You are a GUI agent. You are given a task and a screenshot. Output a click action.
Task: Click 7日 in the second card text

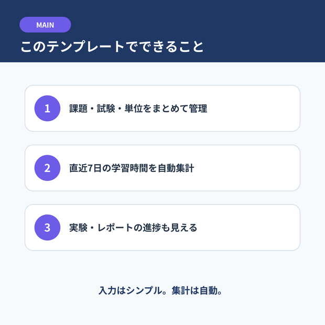click(94, 168)
